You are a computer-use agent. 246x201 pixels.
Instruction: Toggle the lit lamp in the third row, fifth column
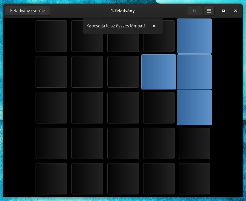pyautogui.click(x=194, y=108)
